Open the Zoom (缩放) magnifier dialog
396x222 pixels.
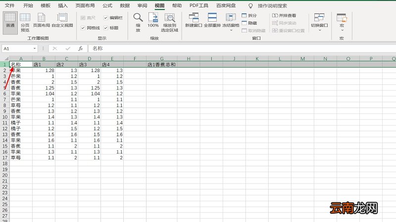point(138,23)
